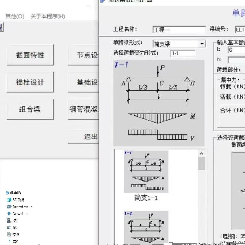Edit the b: input field
Viewport: 245px width, 245px height.
[x=236, y=60]
